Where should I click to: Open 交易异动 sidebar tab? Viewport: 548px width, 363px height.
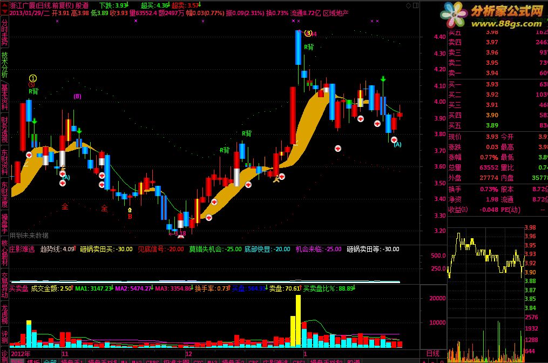[4, 285]
